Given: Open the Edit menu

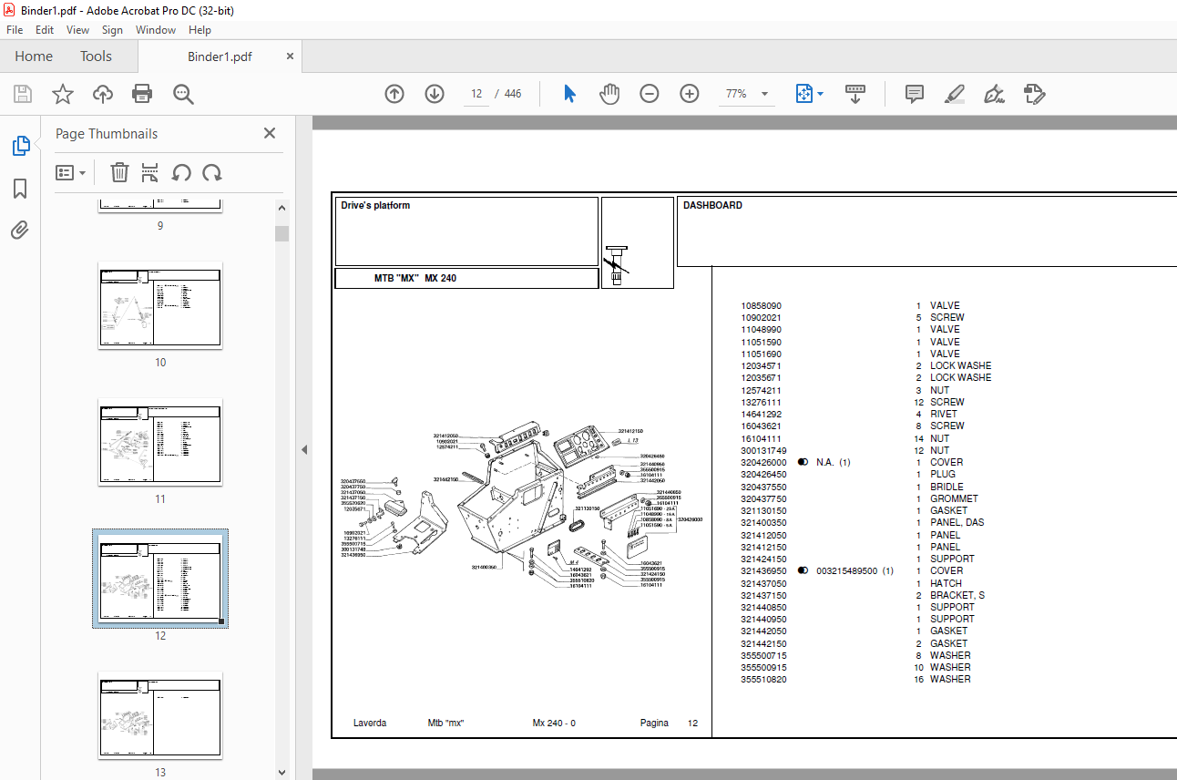Looking at the screenshot, I should pos(45,30).
